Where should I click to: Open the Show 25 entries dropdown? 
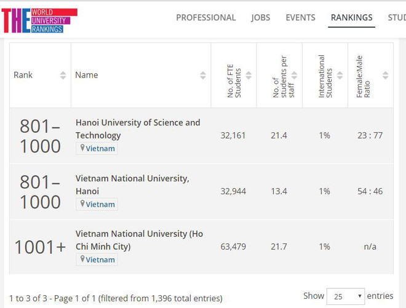(x=345, y=296)
